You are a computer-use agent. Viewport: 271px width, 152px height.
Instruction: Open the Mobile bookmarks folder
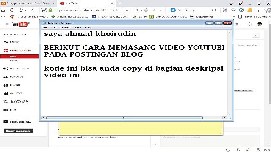coord(254,16)
